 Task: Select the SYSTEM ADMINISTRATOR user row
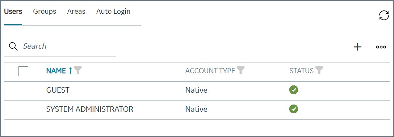(197, 109)
